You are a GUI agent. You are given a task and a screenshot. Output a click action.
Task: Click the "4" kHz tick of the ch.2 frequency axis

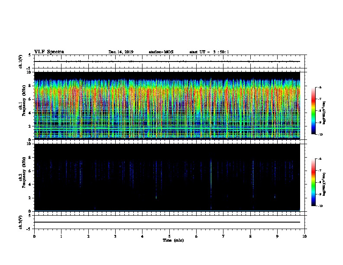pyautogui.click(x=30, y=184)
